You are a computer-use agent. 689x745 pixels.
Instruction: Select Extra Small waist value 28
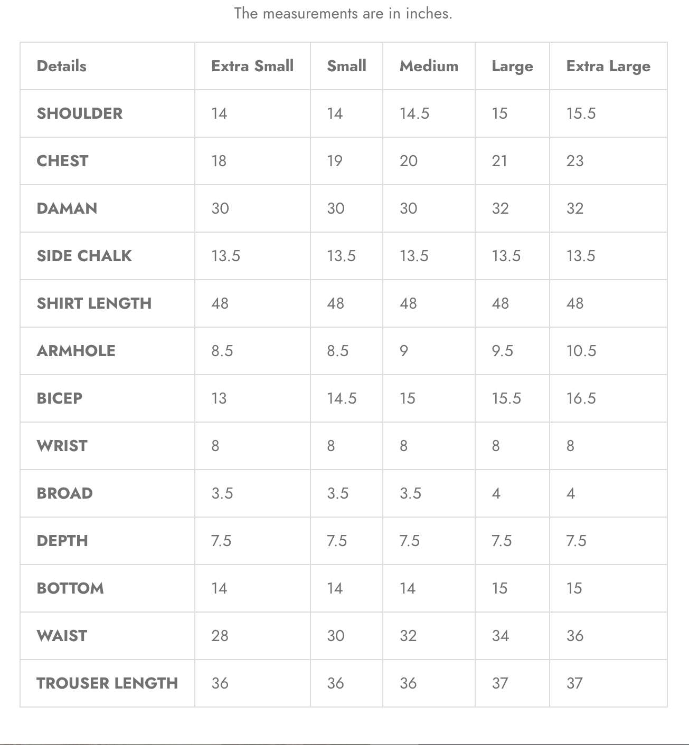pyautogui.click(x=220, y=636)
